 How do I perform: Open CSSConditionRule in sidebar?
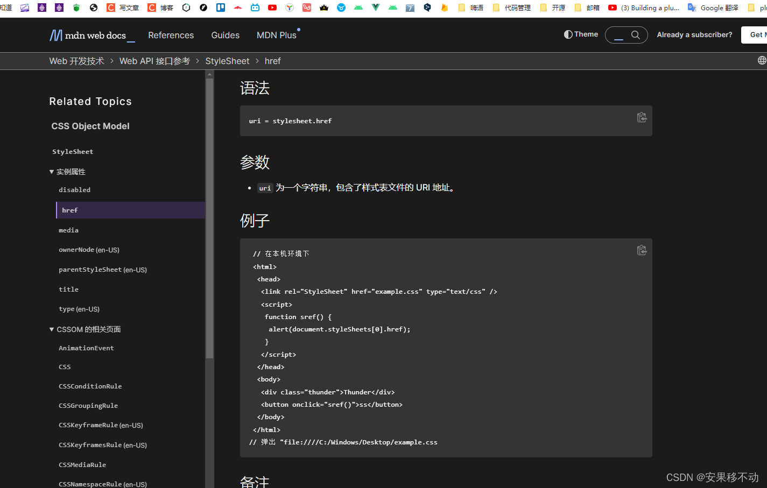pos(90,386)
